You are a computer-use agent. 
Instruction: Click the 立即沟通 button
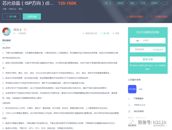coord(32,17)
